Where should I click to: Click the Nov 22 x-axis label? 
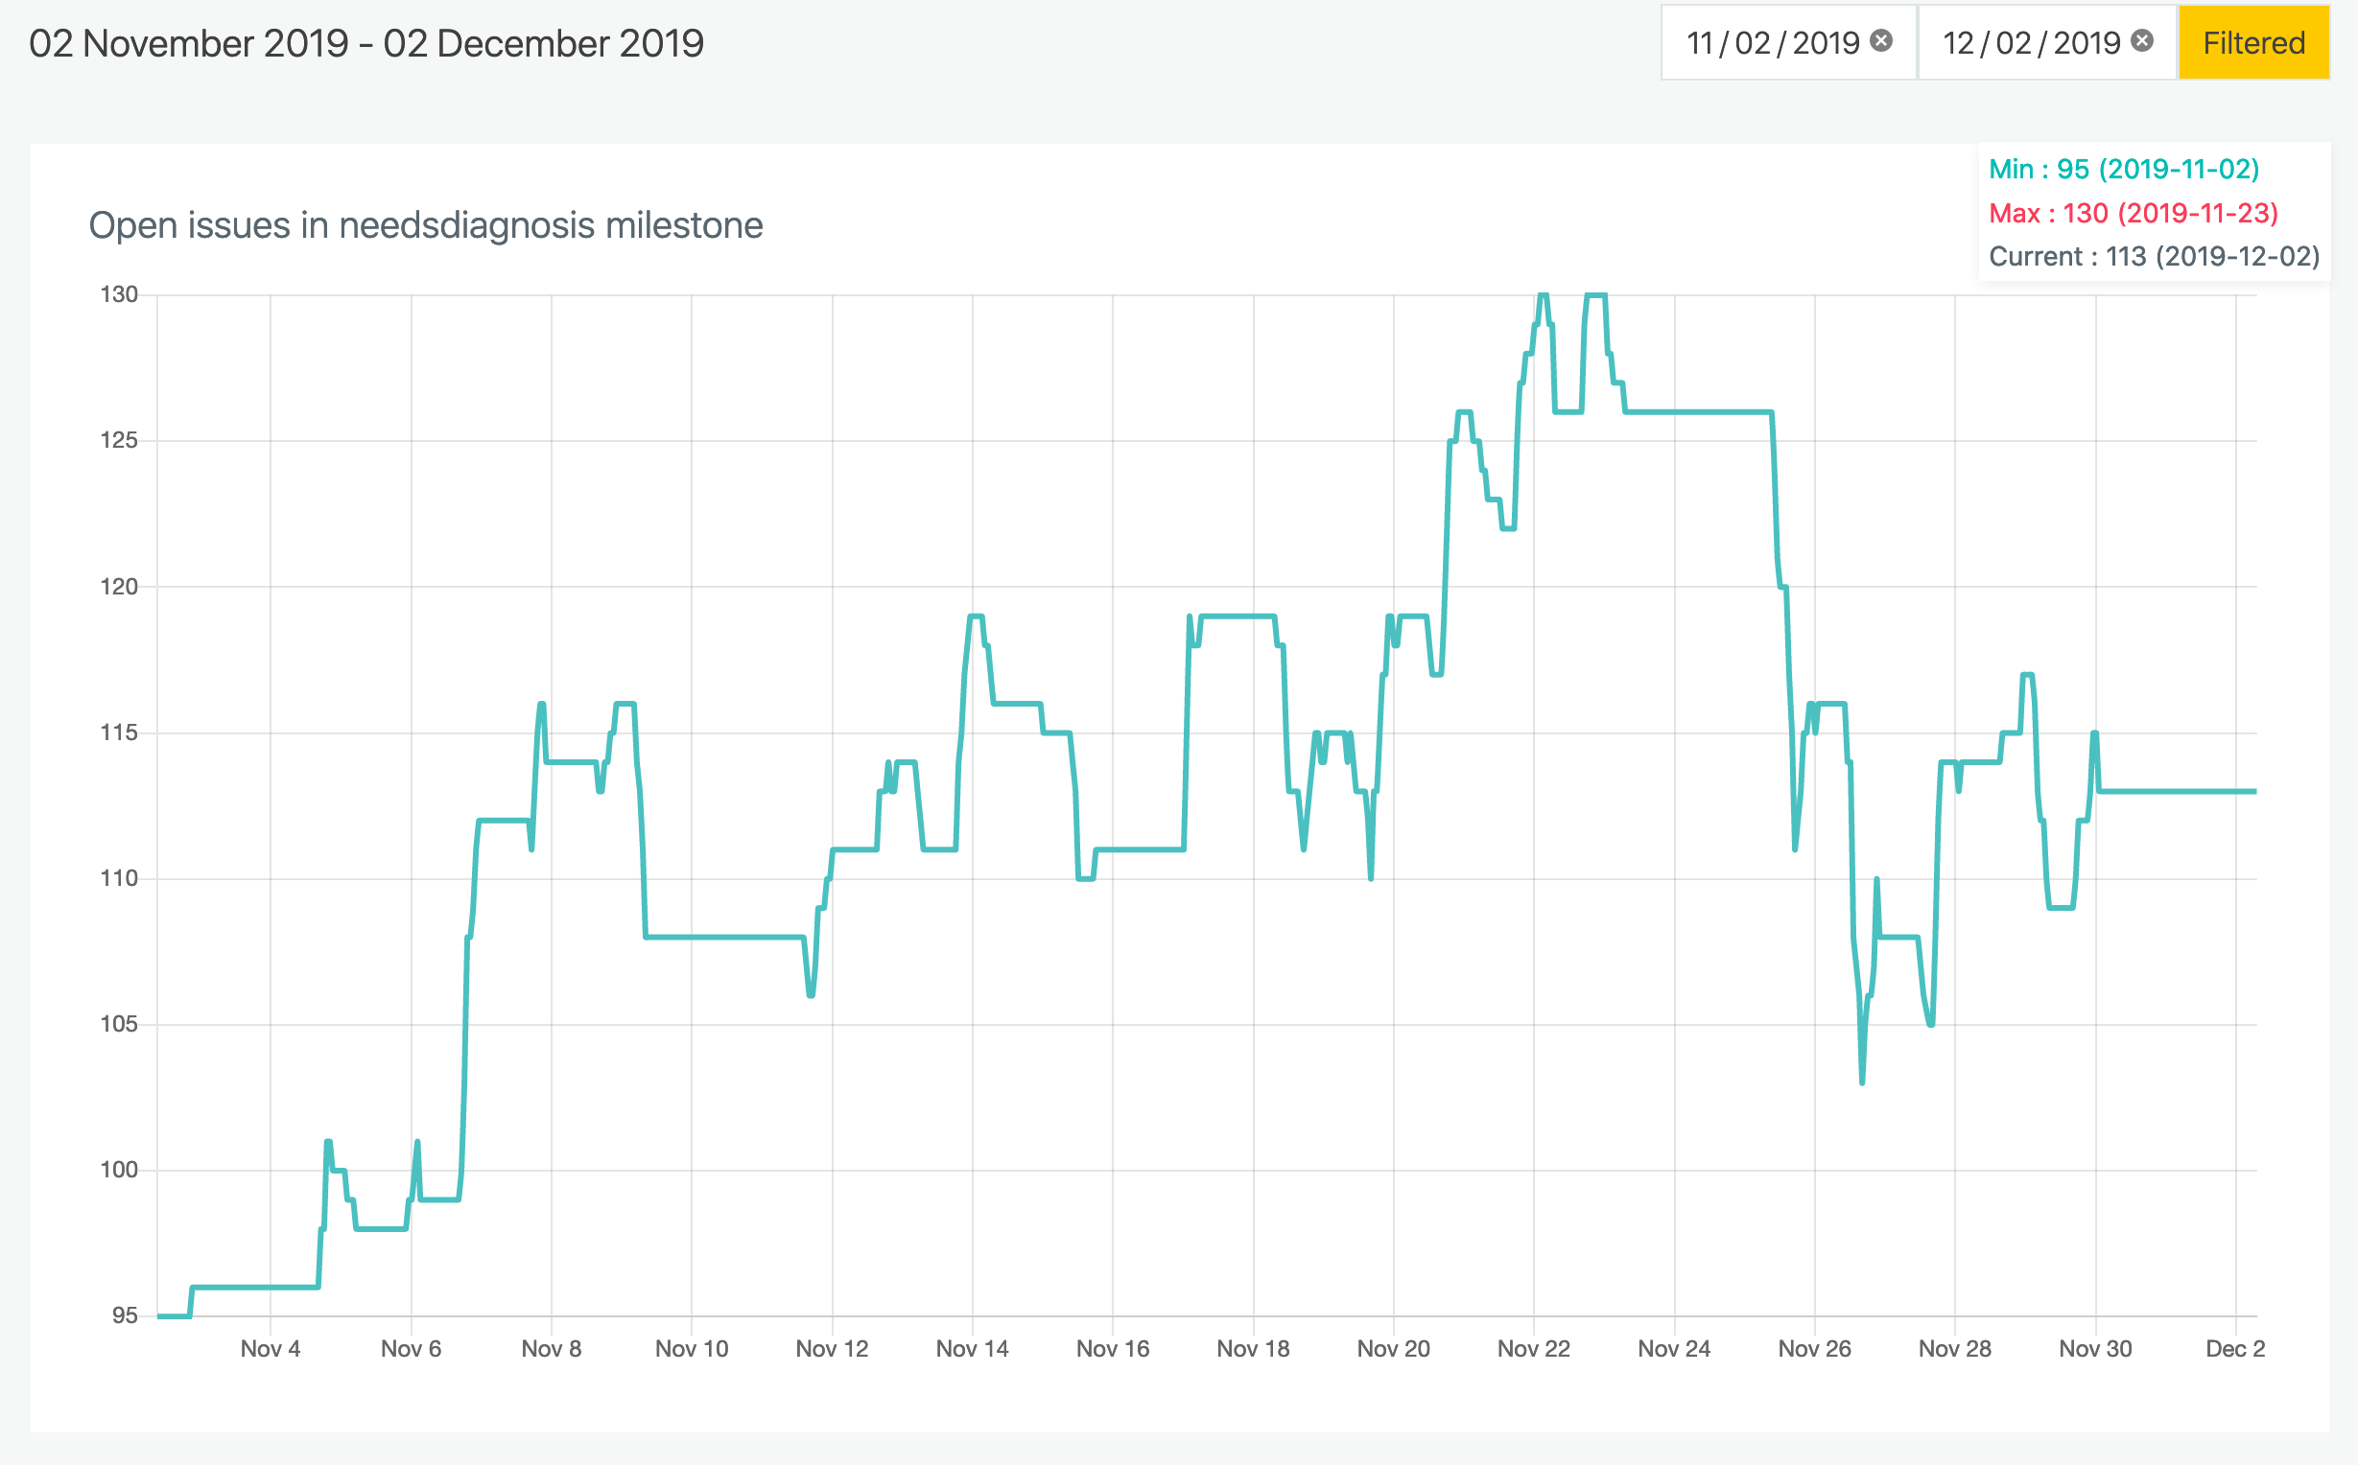(1533, 1349)
